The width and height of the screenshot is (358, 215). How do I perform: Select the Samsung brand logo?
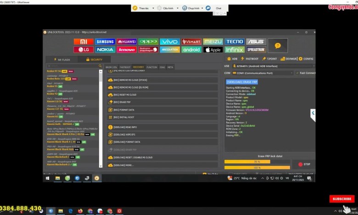(105, 42)
